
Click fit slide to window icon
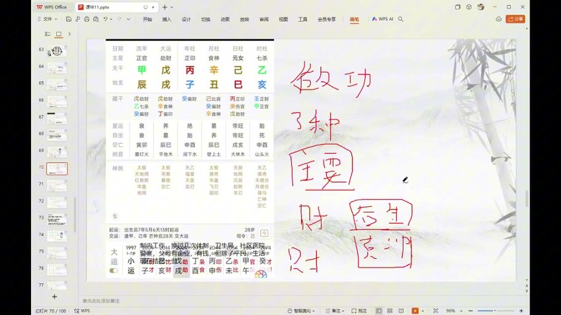point(436,310)
